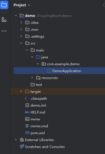Show more tool windows via three dots
Screen dimensions: 105x154
pos(4,31)
